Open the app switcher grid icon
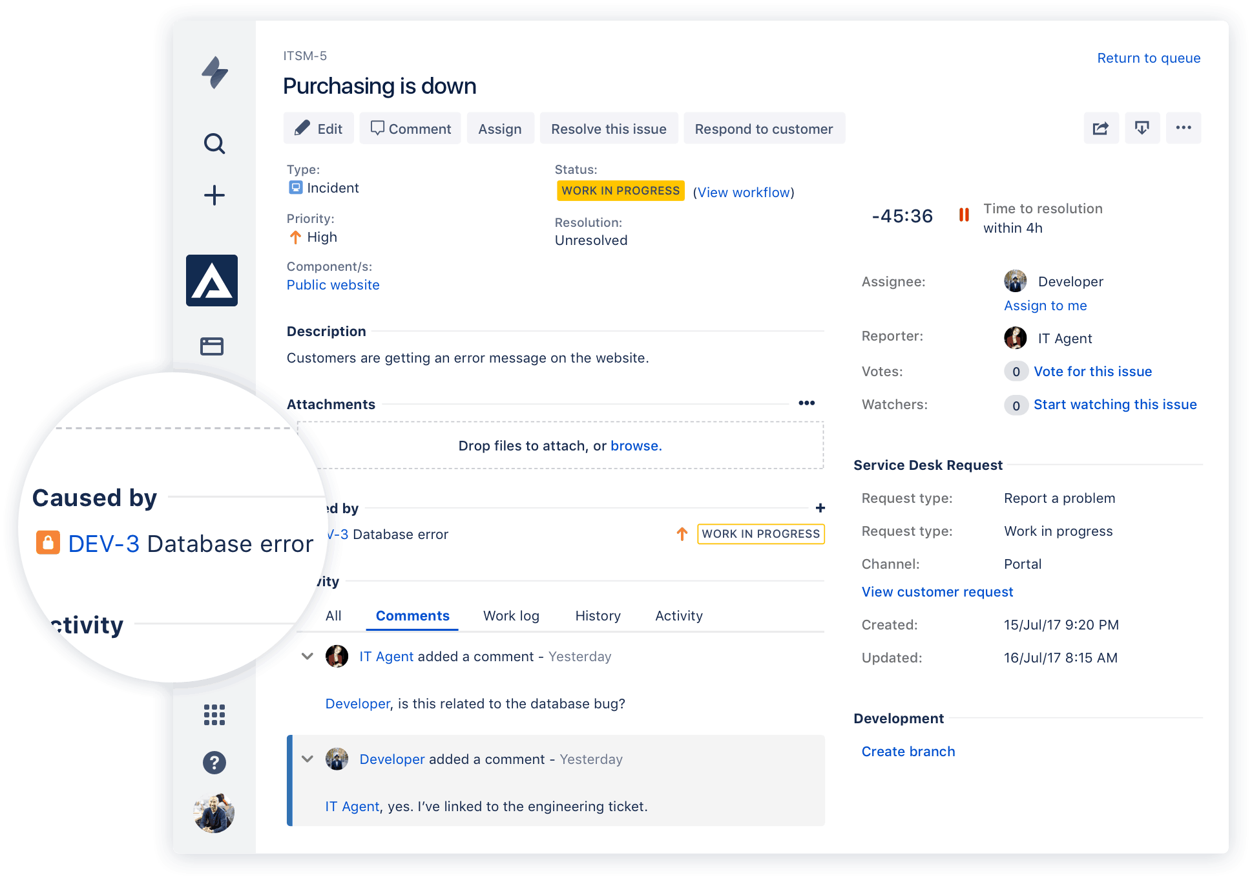The height and width of the screenshot is (879, 1252). click(x=214, y=715)
